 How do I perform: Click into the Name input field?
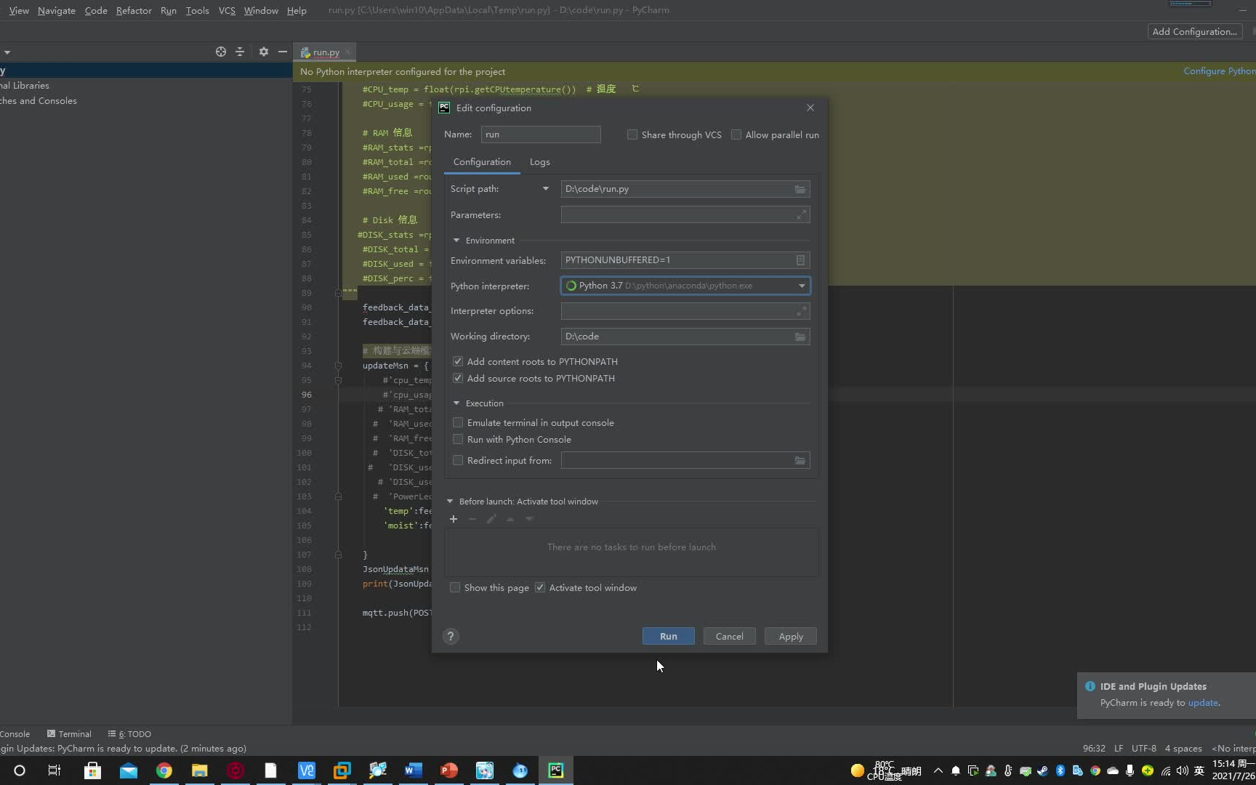541,134
